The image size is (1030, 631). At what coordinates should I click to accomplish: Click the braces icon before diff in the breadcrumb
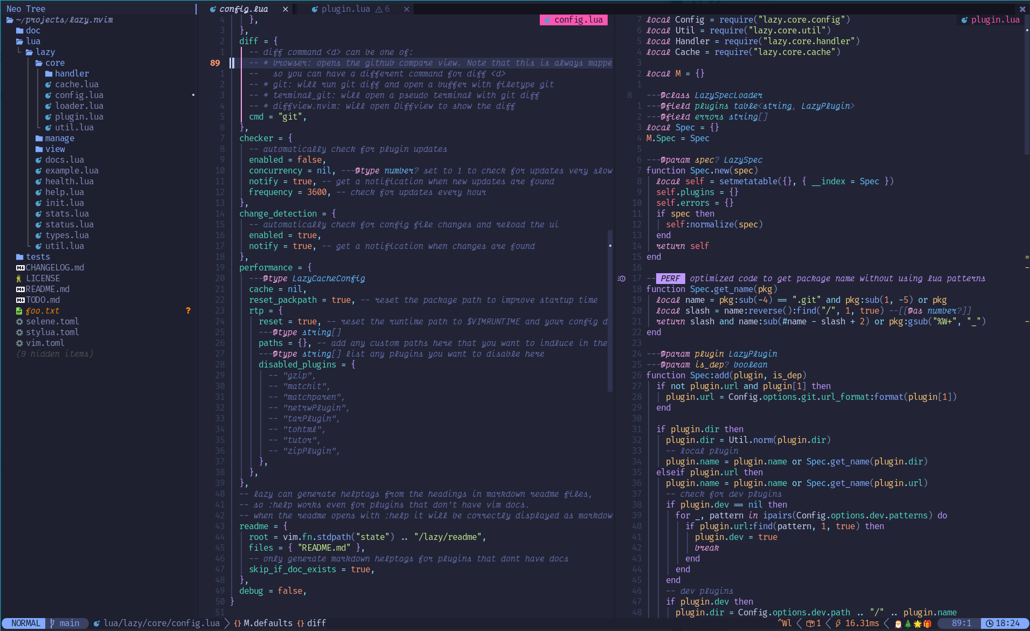point(301,623)
